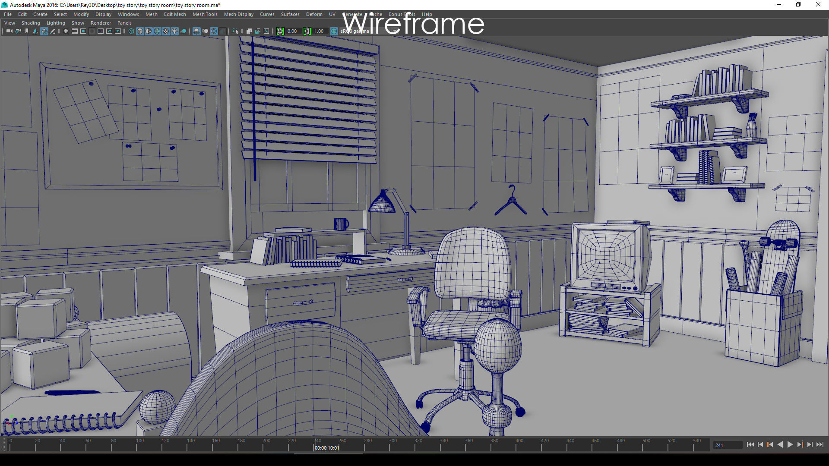Open the Panels menu
Screen dimensions: 829x466
point(124,23)
